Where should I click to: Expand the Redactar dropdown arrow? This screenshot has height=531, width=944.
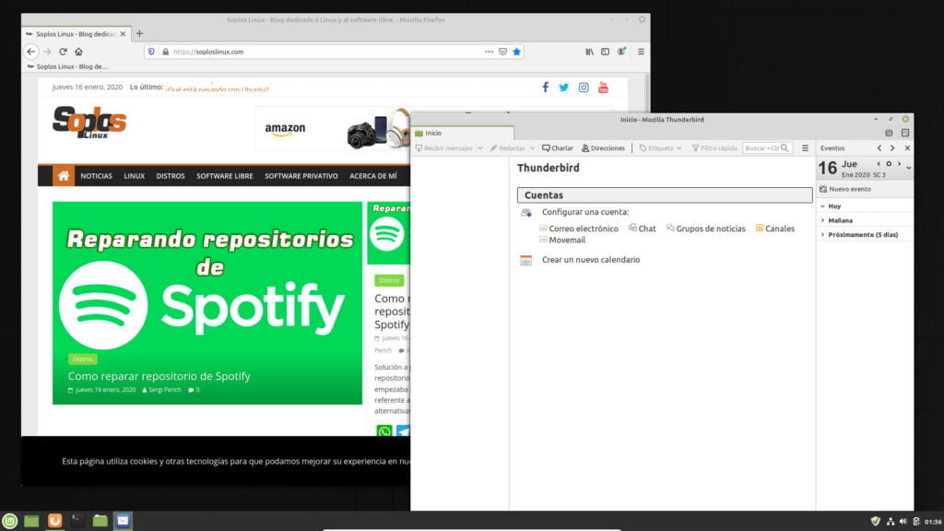tap(532, 148)
